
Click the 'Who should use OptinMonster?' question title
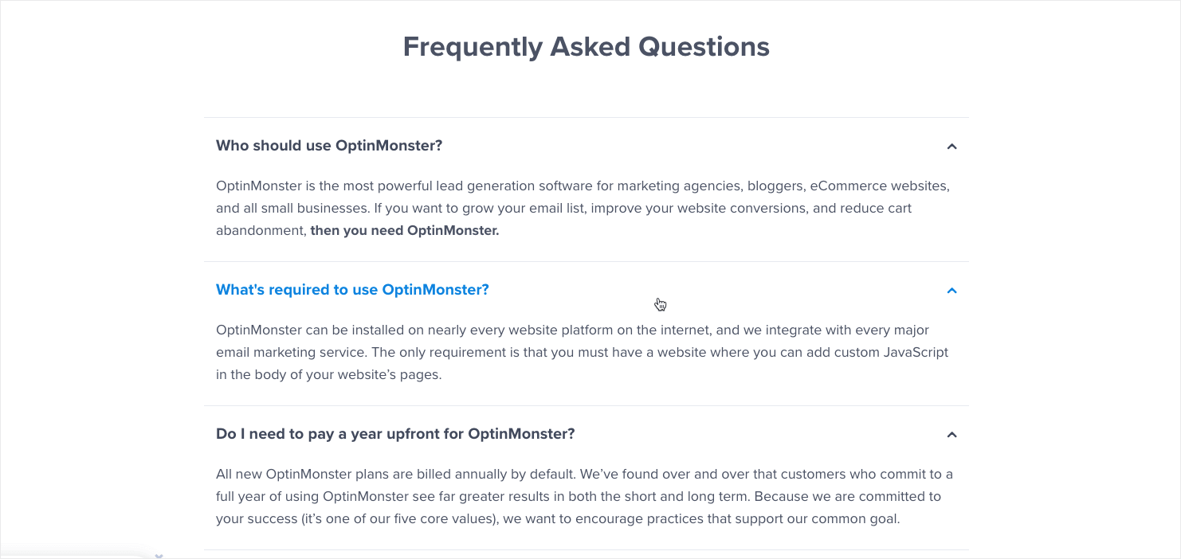click(328, 146)
